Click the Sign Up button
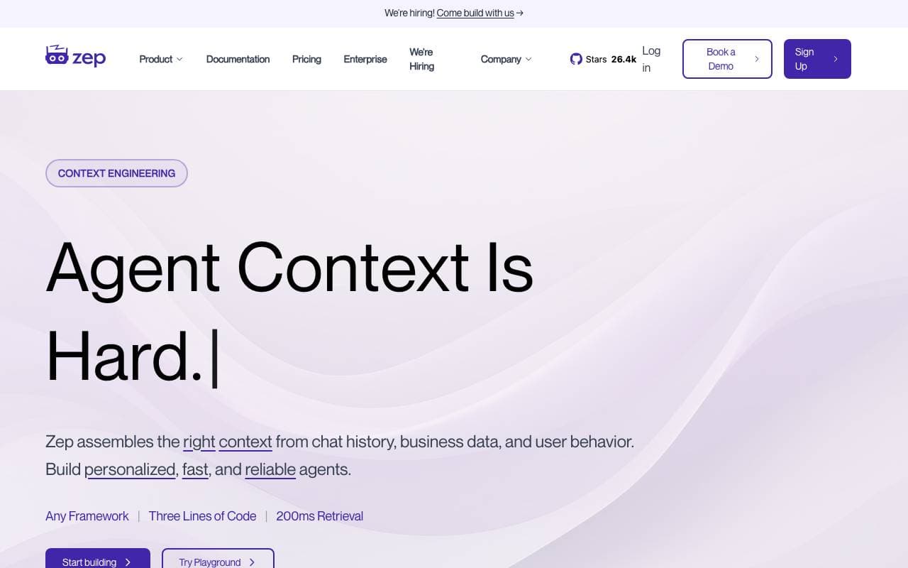 point(817,59)
